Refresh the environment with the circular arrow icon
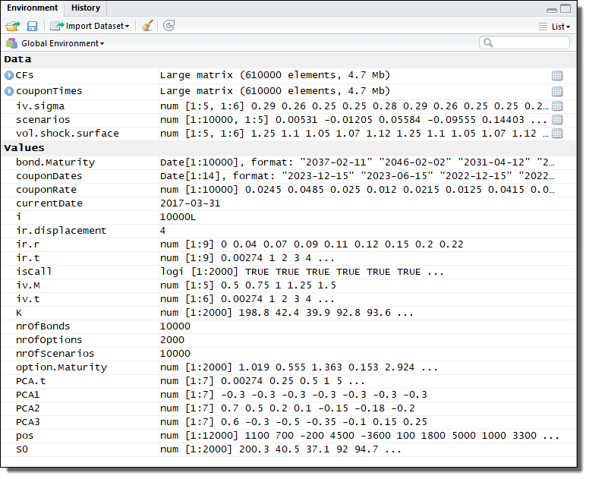Viewport: 589px width, 479px height. pyautogui.click(x=169, y=26)
